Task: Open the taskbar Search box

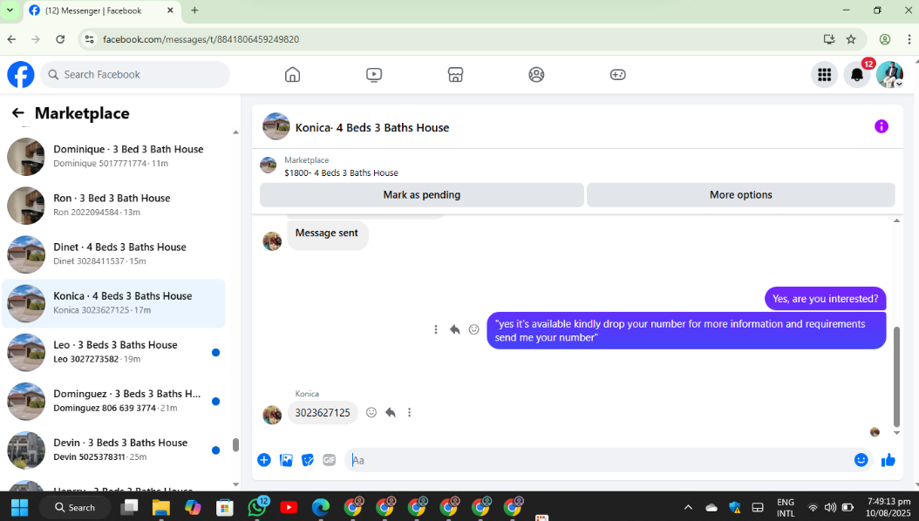Action: coord(75,507)
